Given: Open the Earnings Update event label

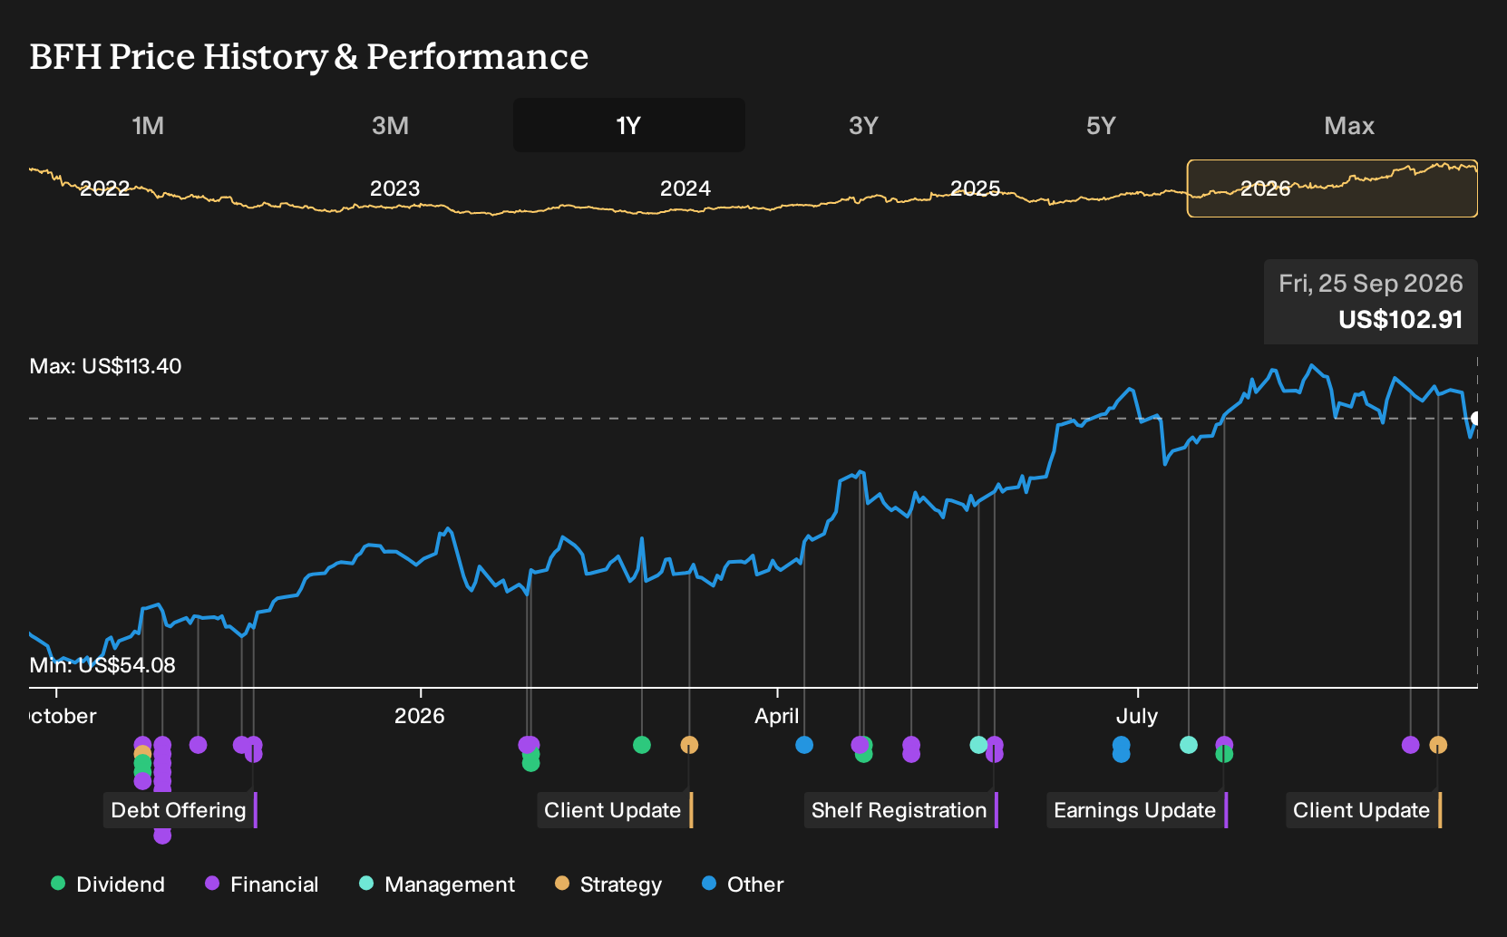Looking at the screenshot, I should (x=1136, y=810).
